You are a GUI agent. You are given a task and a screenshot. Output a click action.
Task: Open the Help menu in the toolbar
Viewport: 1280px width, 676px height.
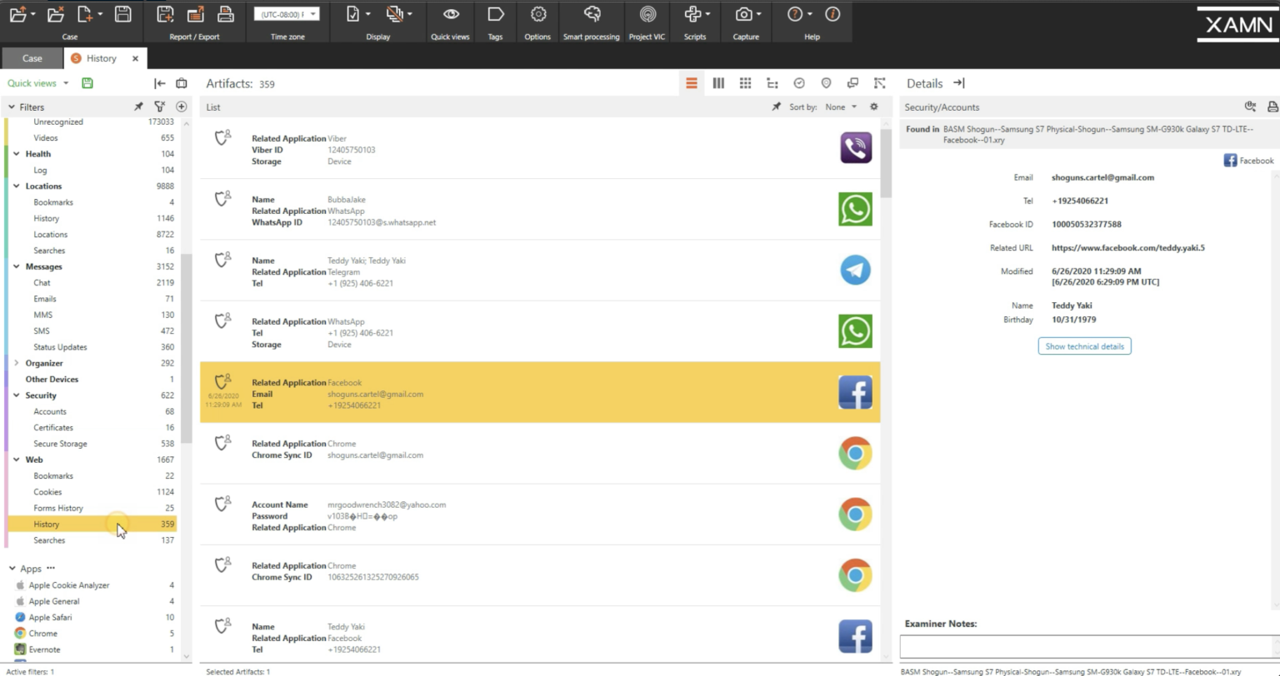(794, 13)
